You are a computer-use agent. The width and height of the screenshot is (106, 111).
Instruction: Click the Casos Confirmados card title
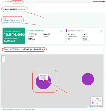[36, 31]
